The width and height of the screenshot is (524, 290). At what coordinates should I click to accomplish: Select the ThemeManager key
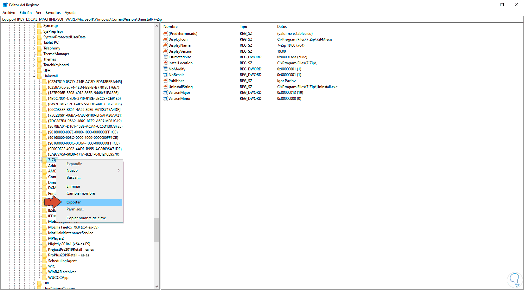pos(56,54)
